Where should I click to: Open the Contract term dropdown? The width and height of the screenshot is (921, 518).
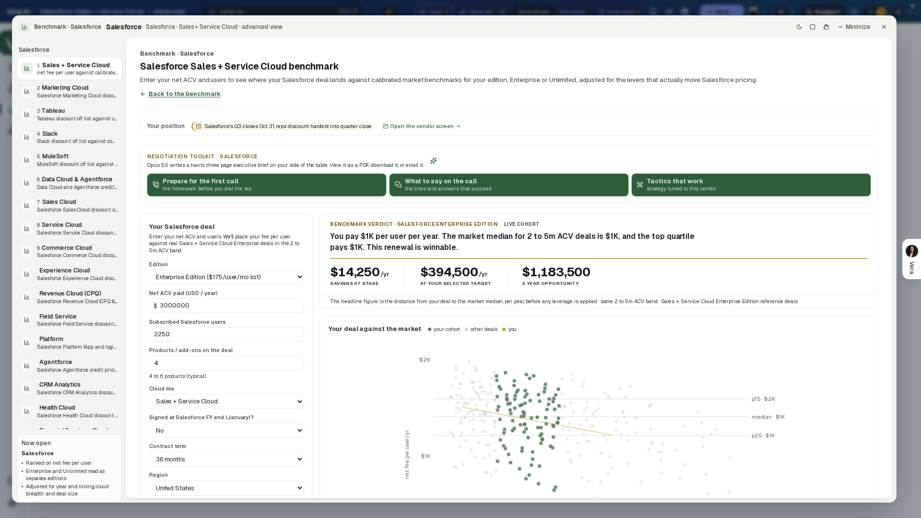(x=226, y=459)
